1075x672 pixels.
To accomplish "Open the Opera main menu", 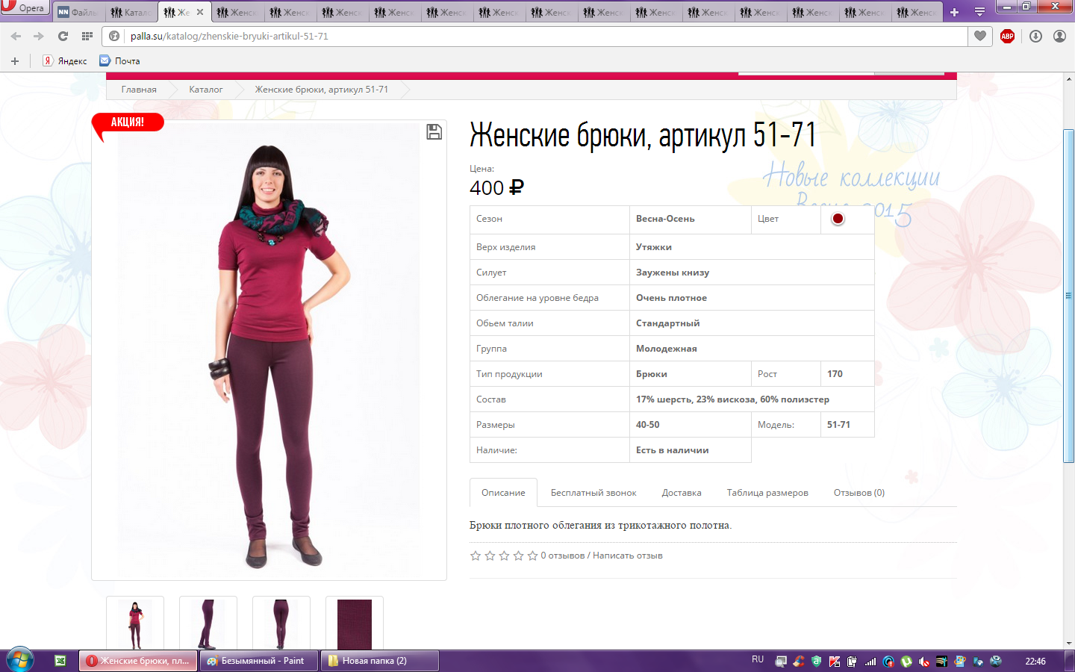I will [x=24, y=8].
